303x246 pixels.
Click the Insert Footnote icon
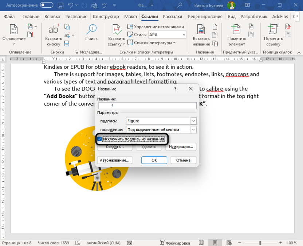pos(54,29)
